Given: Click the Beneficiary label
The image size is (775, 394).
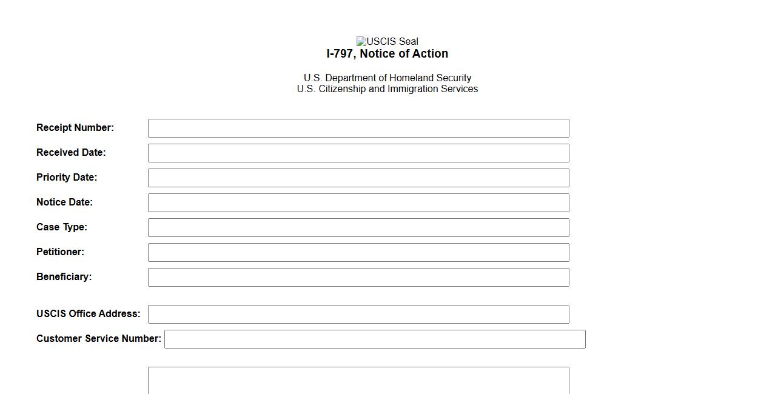Looking at the screenshot, I should [64, 276].
